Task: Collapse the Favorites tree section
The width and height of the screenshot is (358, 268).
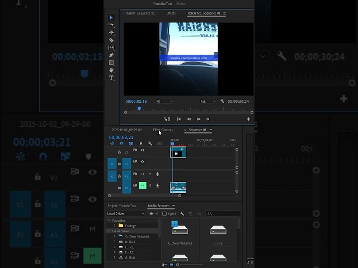Action: click(109, 221)
